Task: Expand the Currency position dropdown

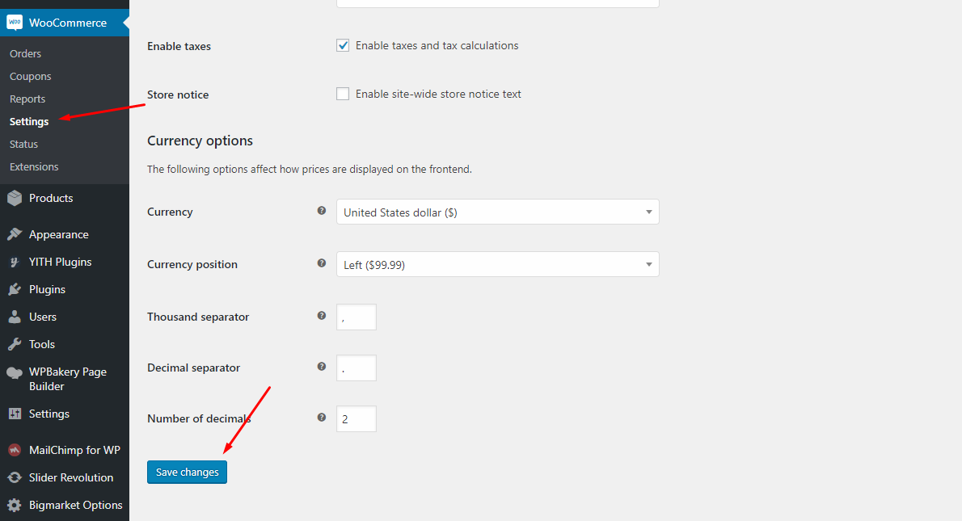Action: coord(497,264)
